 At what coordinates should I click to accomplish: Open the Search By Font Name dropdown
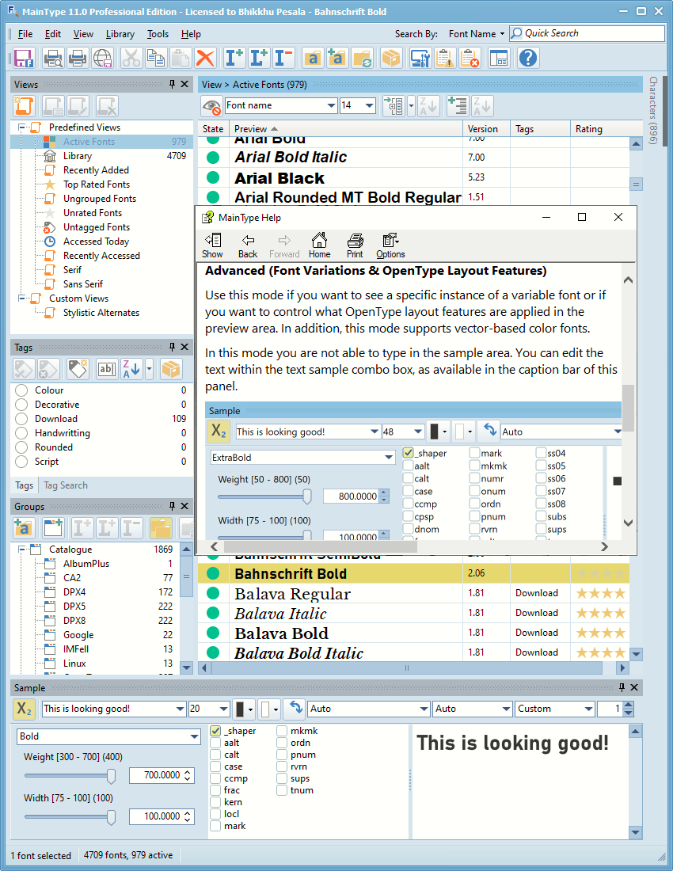[x=477, y=34]
